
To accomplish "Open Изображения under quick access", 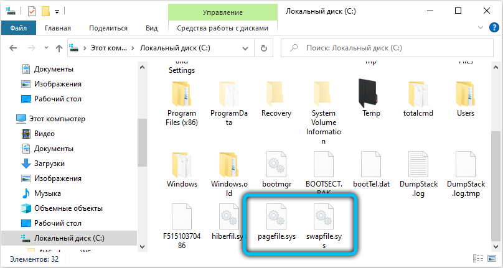I will [58, 84].
